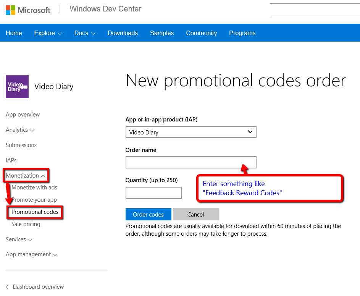Image resolution: width=360 pixels, height=296 pixels.
Task: Click the back arrow to Dashboard overview
Action: [8, 287]
